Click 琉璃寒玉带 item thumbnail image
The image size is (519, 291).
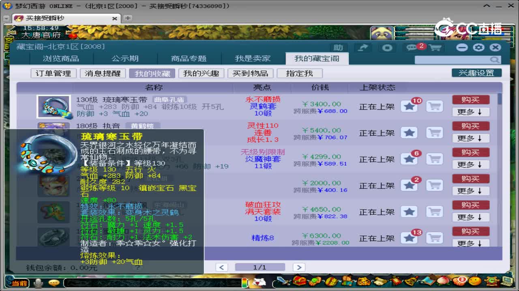click(x=54, y=107)
